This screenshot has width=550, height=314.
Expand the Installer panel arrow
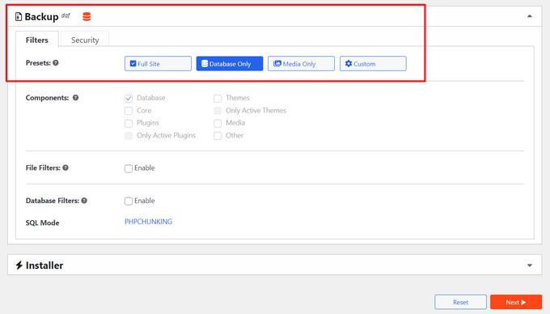point(530,265)
